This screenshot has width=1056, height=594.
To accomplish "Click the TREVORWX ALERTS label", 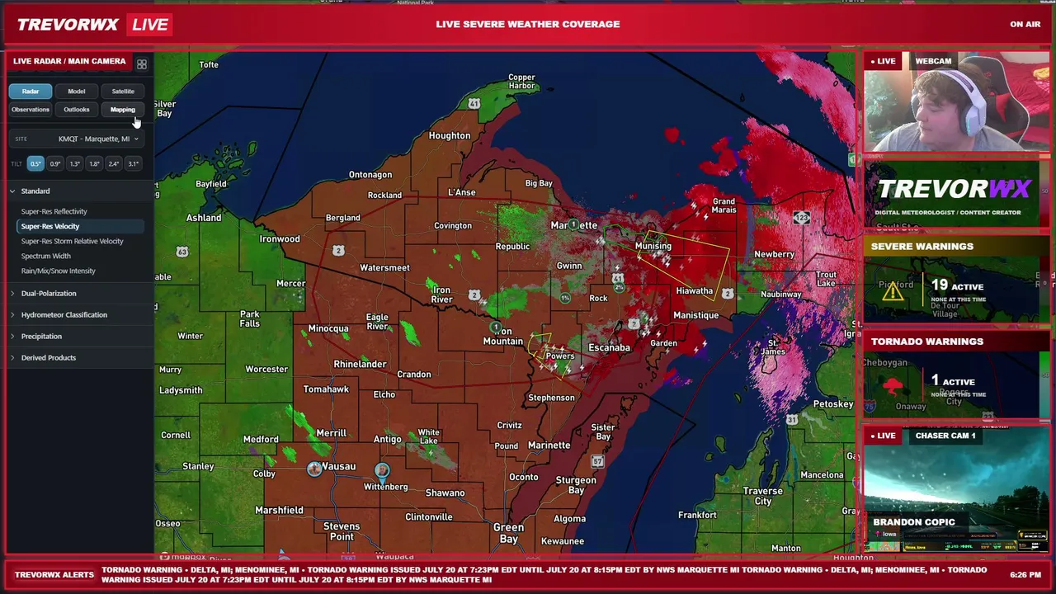I will point(54,574).
